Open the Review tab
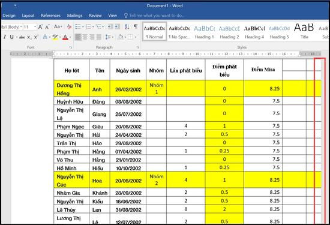The image size is (330, 225). click(x=95, y=16)
